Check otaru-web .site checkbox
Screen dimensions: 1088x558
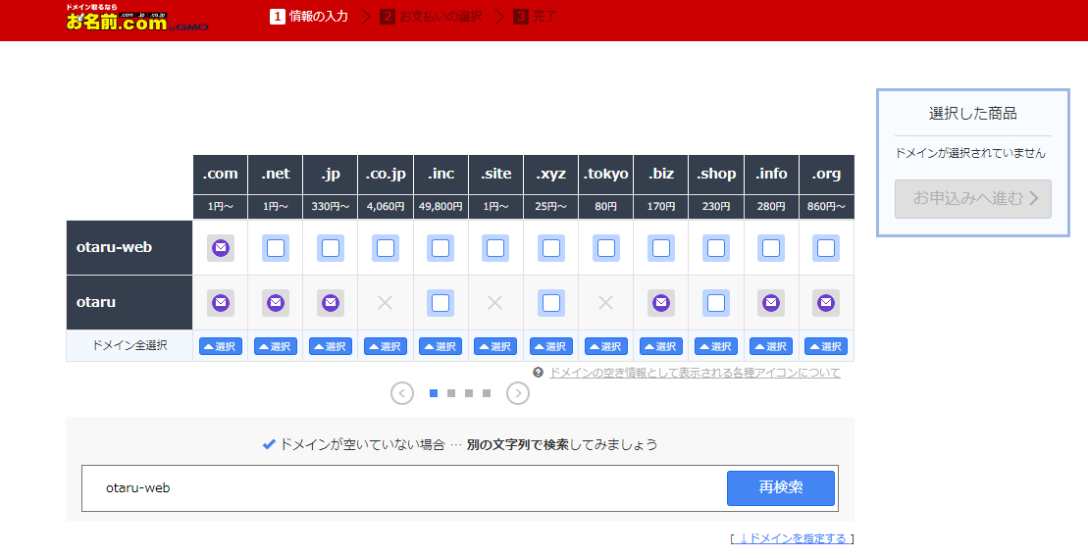coord(495,247)
